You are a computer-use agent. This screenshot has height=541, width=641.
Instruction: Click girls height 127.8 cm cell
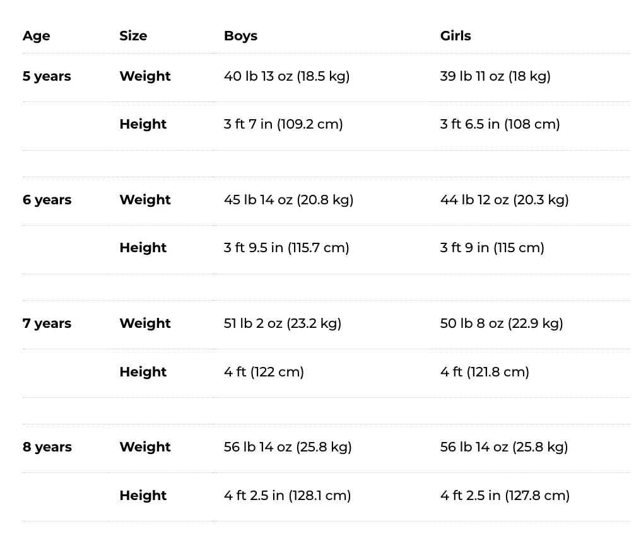coord(505,496)
